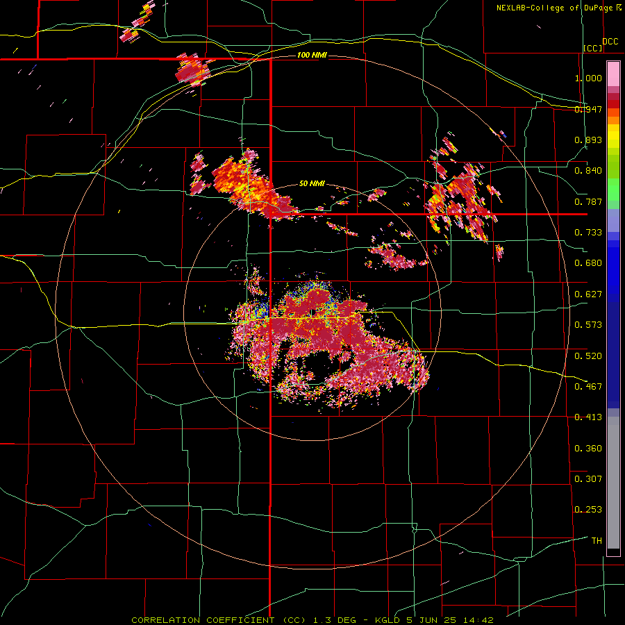This screenshot has height=625, width=625.
Task: Click the 0.360 color scale value
Action: pyautogui.click(x=588, y=449)
